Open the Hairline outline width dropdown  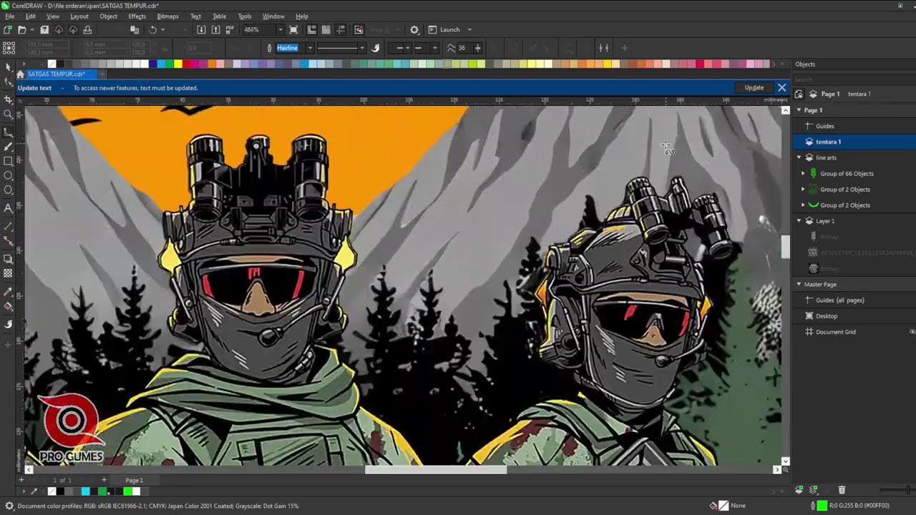309,48
